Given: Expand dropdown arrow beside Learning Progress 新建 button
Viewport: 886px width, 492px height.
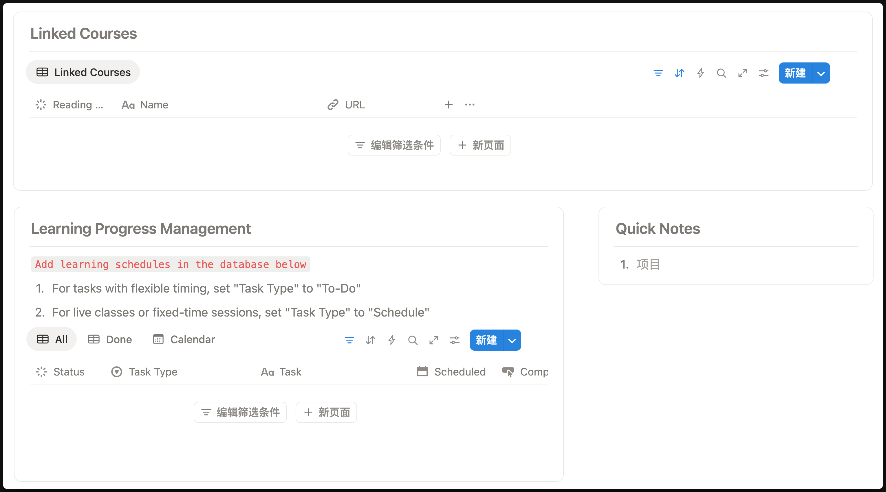Looking at the screenshot, I should 512,340.
